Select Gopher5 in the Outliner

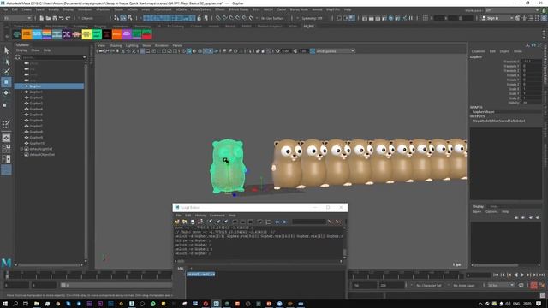(36, 115)
